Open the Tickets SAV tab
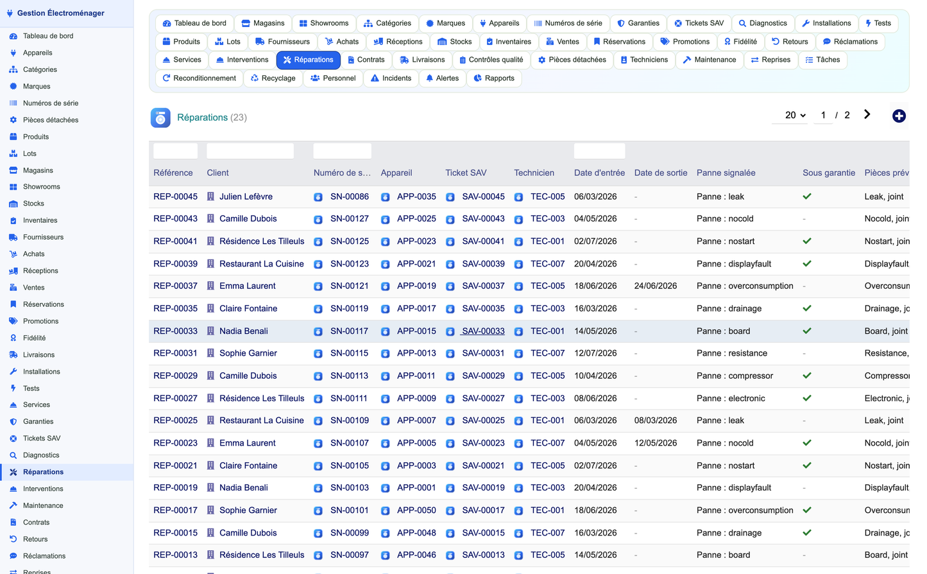 point(699,23)
